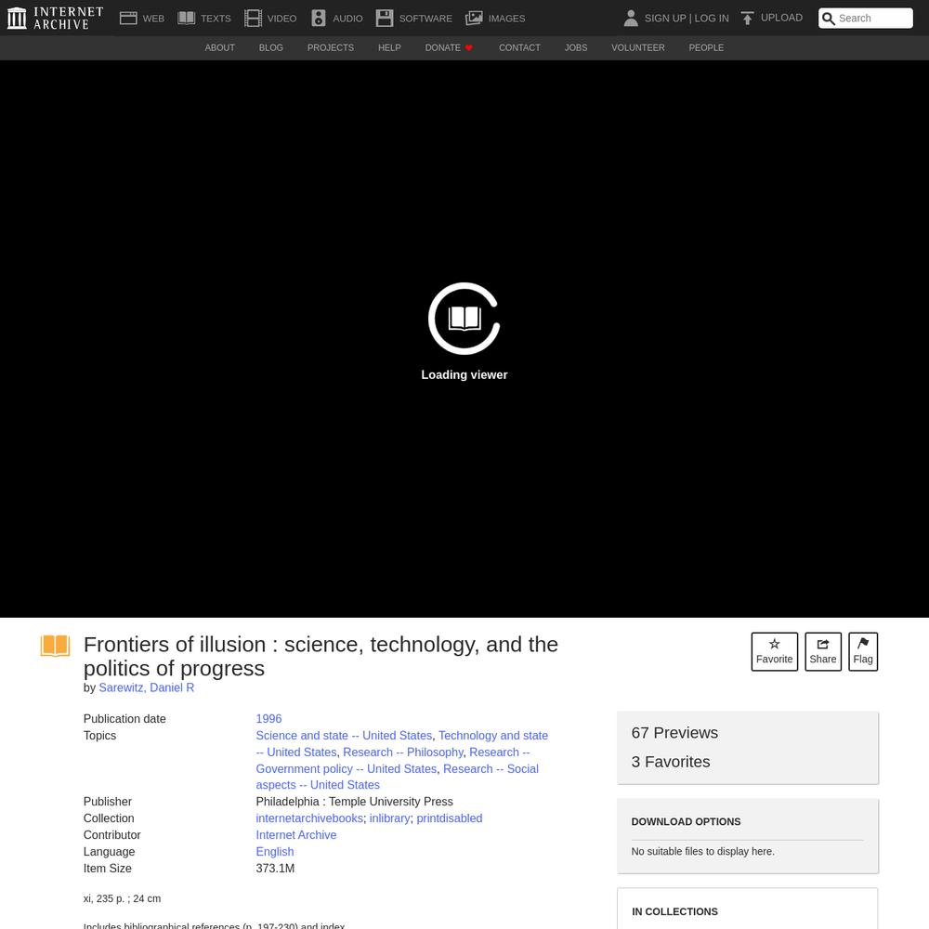Click the 3 Favorites text

coord(671,762)
